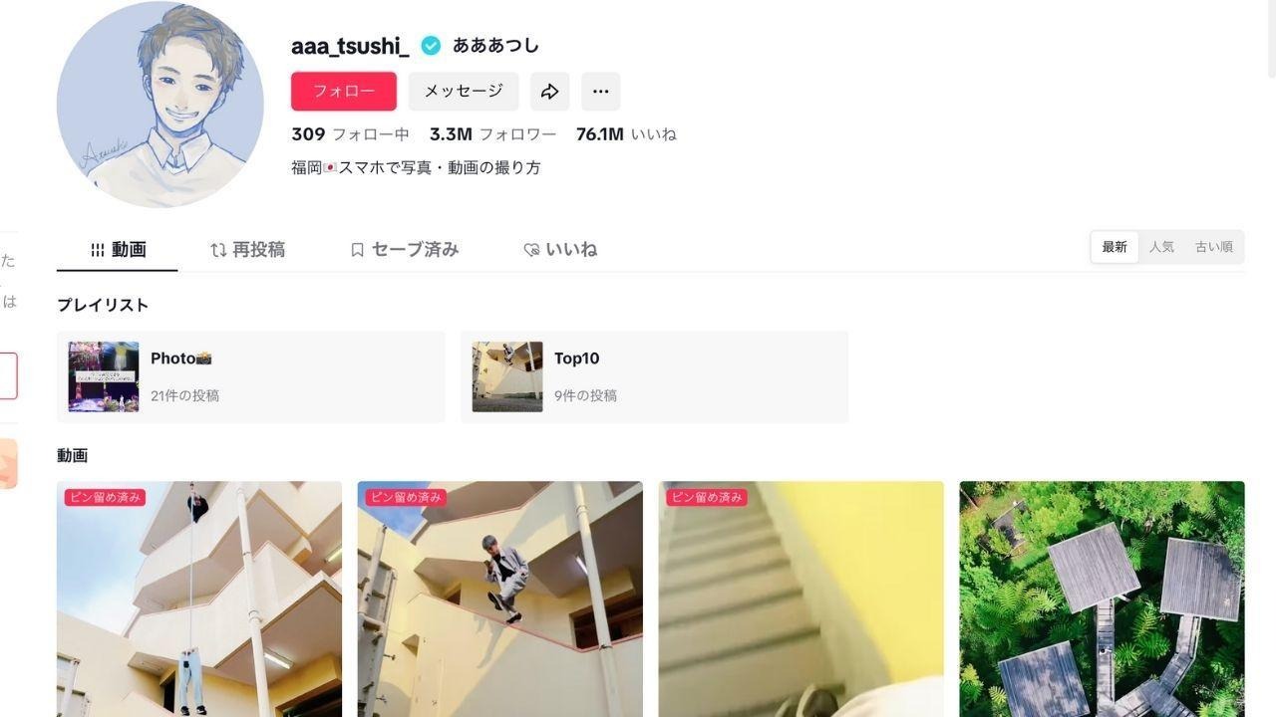The height and width of the screenshot is (717, 1276).
Task: Select the 最新 latest sort option
Action: tap(1115, 247)
